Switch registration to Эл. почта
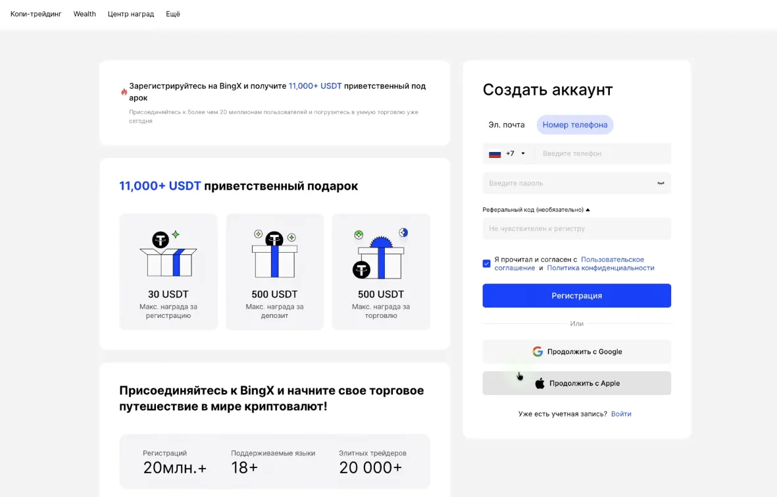 [506, 124]
